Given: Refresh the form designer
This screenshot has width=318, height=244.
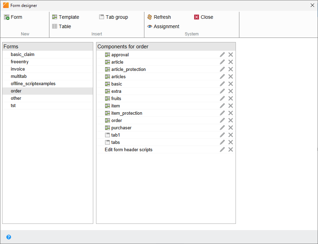Looking at the screenshot, I should [159, 17].
